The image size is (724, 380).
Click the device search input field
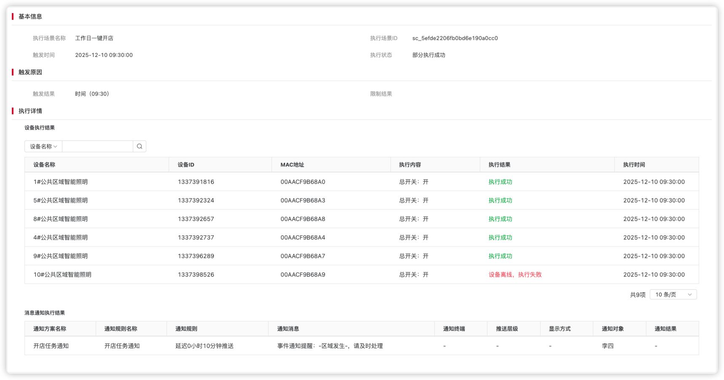coord(97,146)
